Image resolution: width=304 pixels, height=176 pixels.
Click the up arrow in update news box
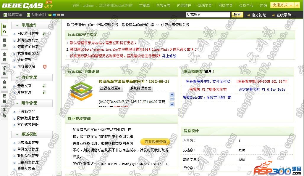(x=172, y=95)
